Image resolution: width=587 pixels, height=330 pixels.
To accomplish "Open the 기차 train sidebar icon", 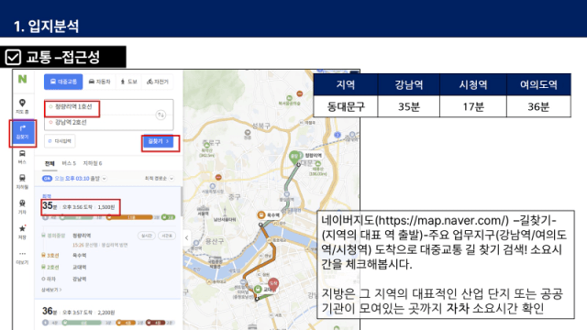I will (22, 207).
